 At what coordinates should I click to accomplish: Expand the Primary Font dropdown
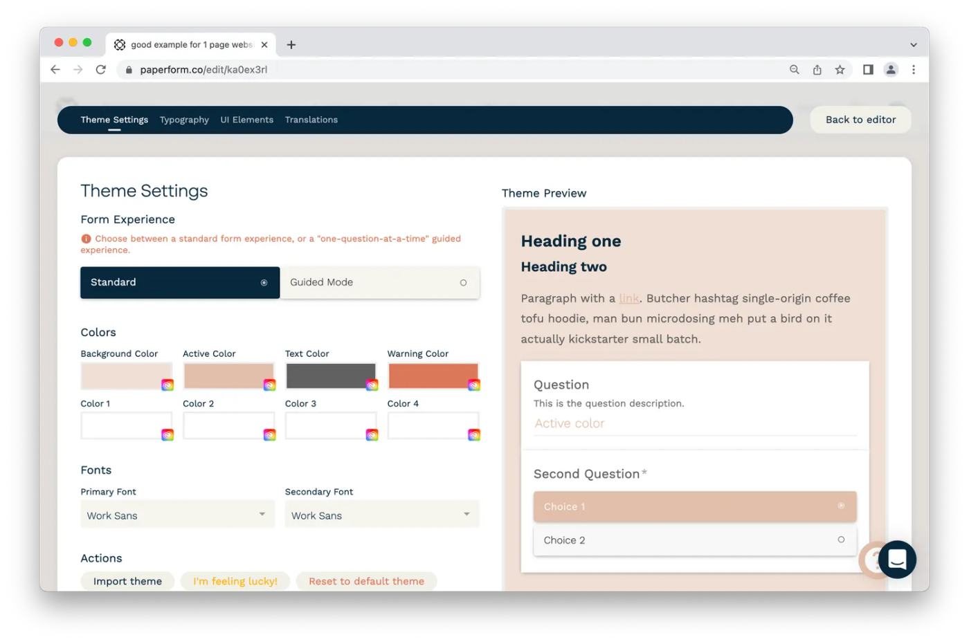coord(178,515)
